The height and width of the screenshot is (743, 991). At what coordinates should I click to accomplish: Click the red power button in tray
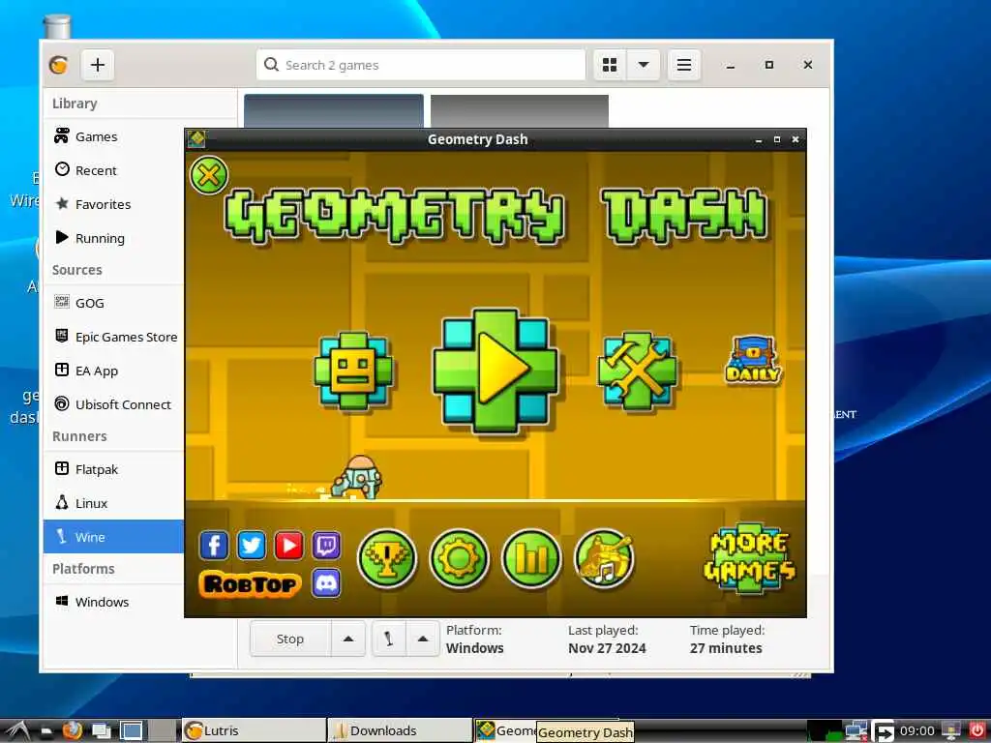[x=977, y=730]
